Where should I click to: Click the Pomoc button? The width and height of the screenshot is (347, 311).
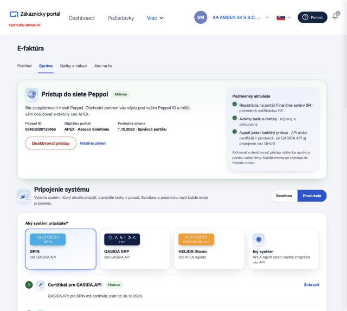click(x=312, y=17)
